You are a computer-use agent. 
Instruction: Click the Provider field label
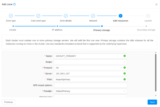coord(48,91)
